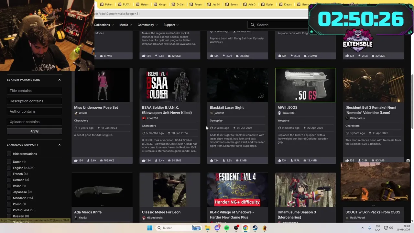The height and width of the screenshot is (233, 414).
Task: Click the downloads icon on Miss Undercover Pose Set
Action: click(88, 161)
